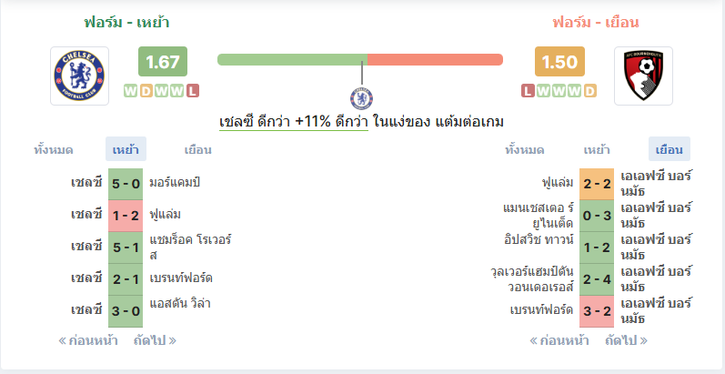
Task: Select ทั้งหมด tab under Chelsea form
Action: tap(54, 150)
